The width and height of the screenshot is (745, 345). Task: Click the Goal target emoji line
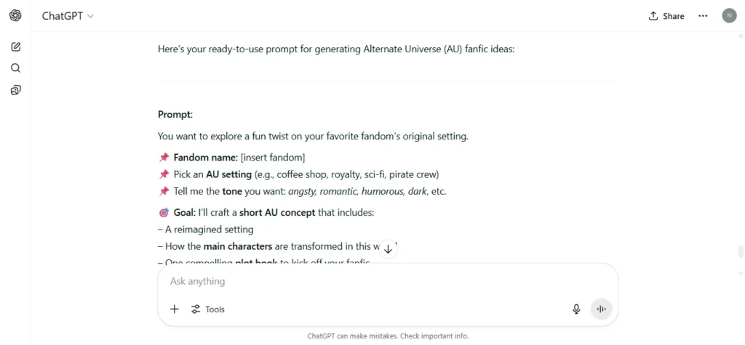tap(266, 213)
